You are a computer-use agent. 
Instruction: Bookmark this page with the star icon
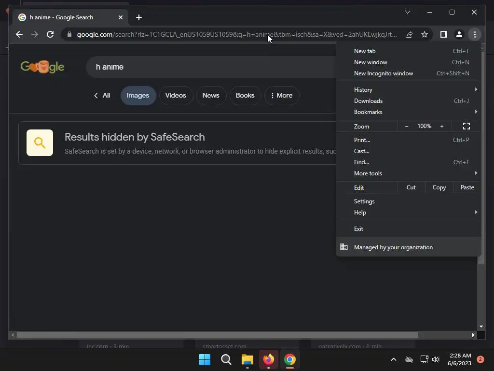coord(425,34)
